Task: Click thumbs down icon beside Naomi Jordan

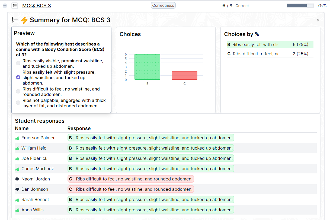Action: click(18, 179)
